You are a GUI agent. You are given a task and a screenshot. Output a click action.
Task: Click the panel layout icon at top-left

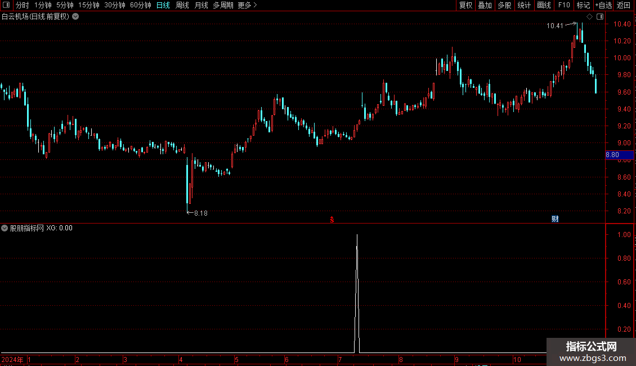(x=6, y=5)
